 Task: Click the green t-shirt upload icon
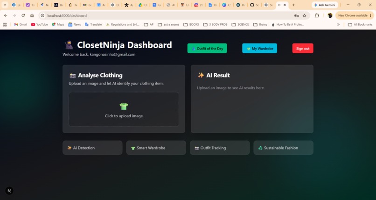pyautogui.click(x=124, y=106)
